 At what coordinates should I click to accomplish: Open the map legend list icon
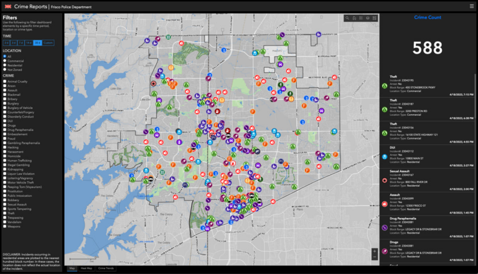(361, 18)
